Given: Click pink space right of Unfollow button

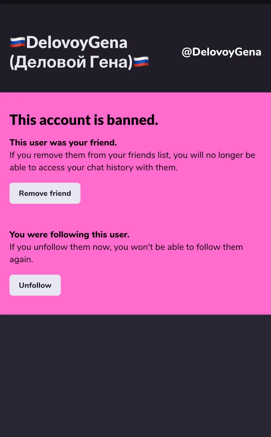Looking at the screenshot, I should click(166, 285).
